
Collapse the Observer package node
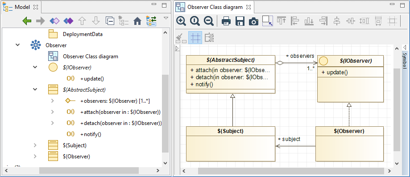[x=17, y=45]
